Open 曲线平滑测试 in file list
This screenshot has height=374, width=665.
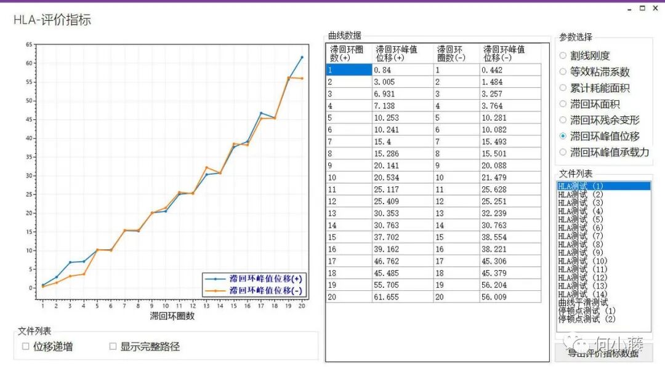(603, 303)
